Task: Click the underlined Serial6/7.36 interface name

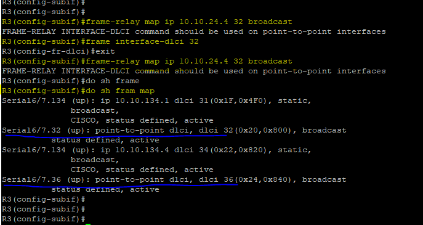Action: 31,179
